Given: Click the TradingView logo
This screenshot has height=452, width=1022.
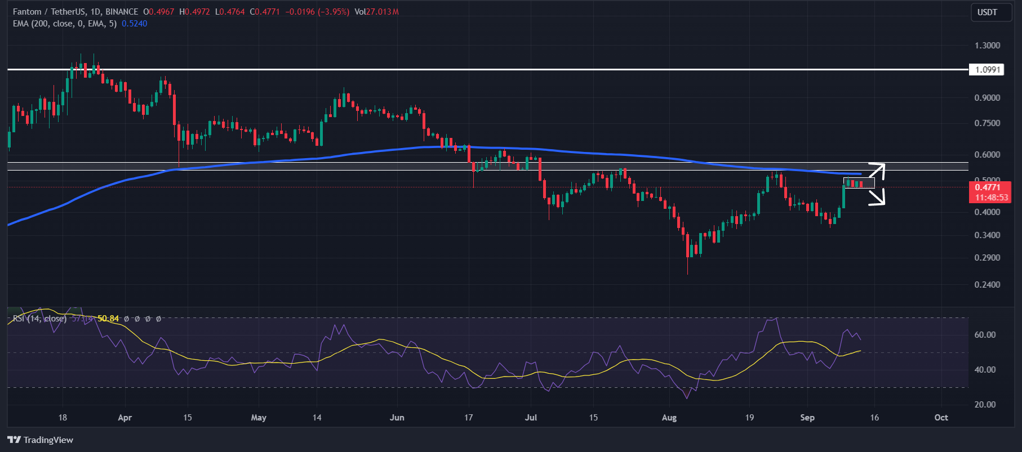Looking at the screenshot, I should pyautogui.click(x=40, y=440).
